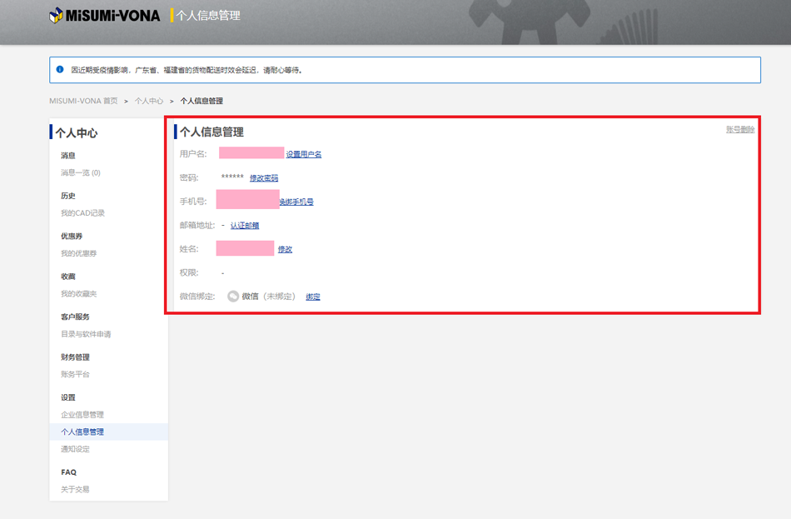Open 消息一览 (0) in the sidebar

pos(80,173)
